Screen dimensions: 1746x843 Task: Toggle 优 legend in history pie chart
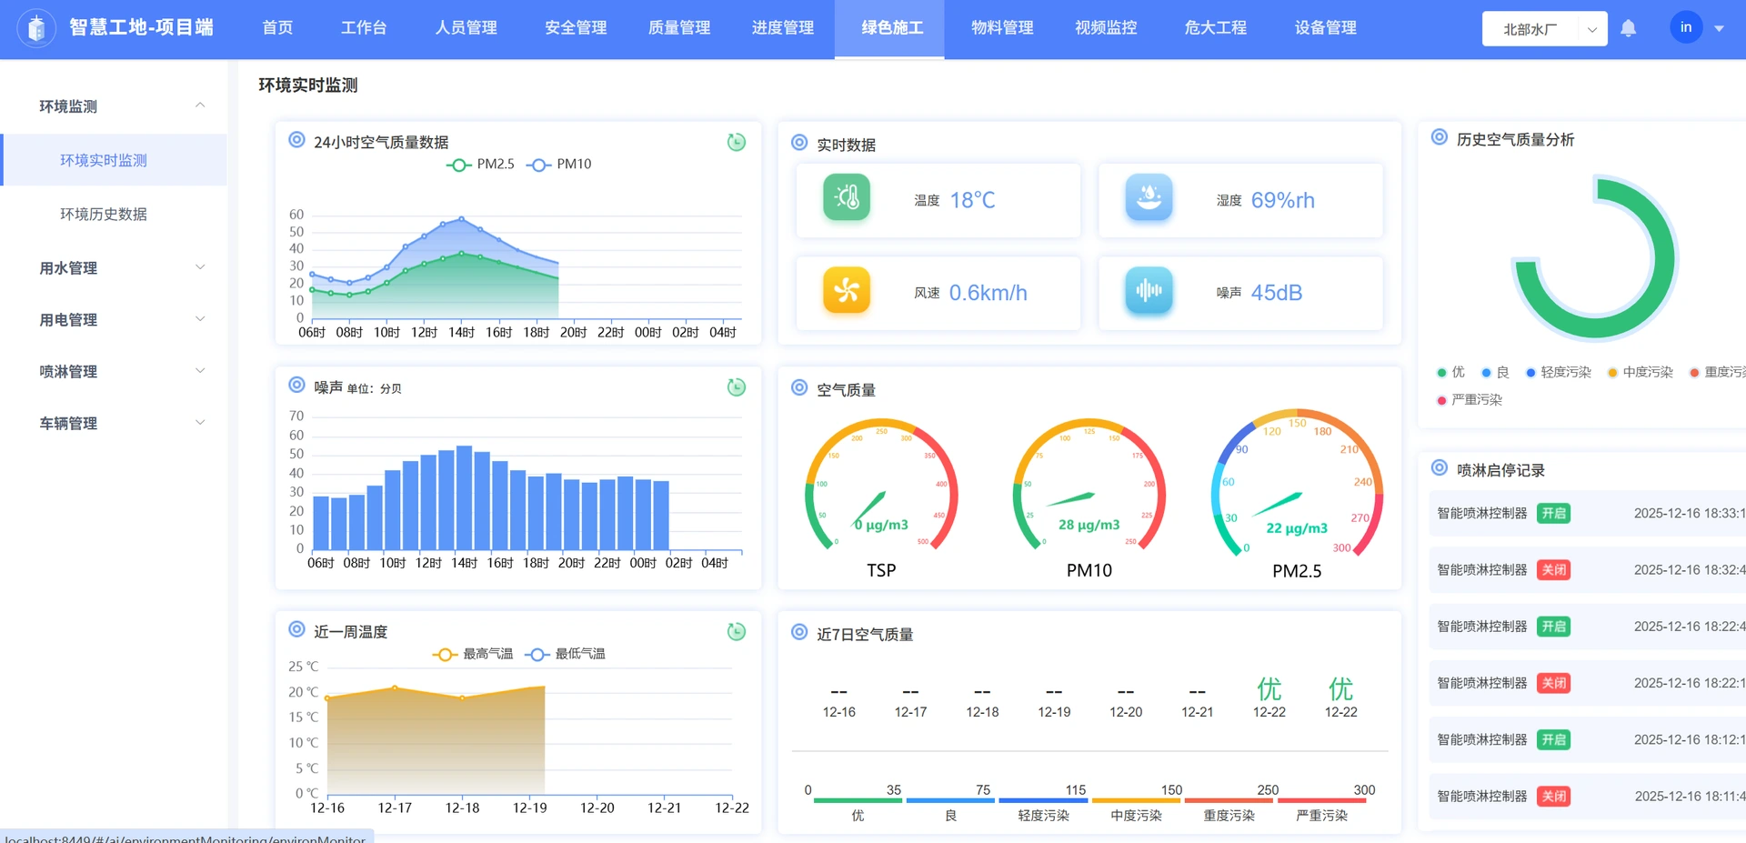(1450, 372)
